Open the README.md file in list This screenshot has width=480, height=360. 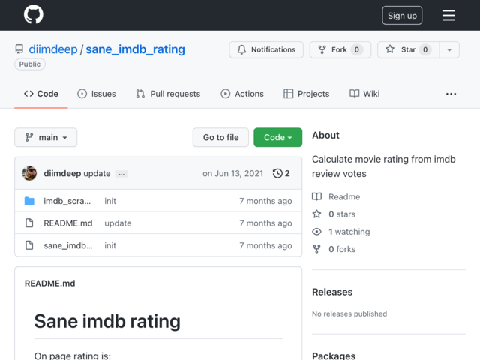pos(68,223)
